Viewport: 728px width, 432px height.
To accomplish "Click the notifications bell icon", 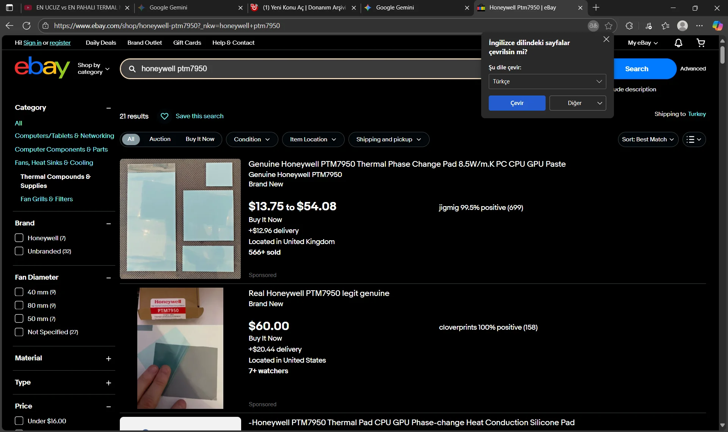I will click(x=678, y=43).
